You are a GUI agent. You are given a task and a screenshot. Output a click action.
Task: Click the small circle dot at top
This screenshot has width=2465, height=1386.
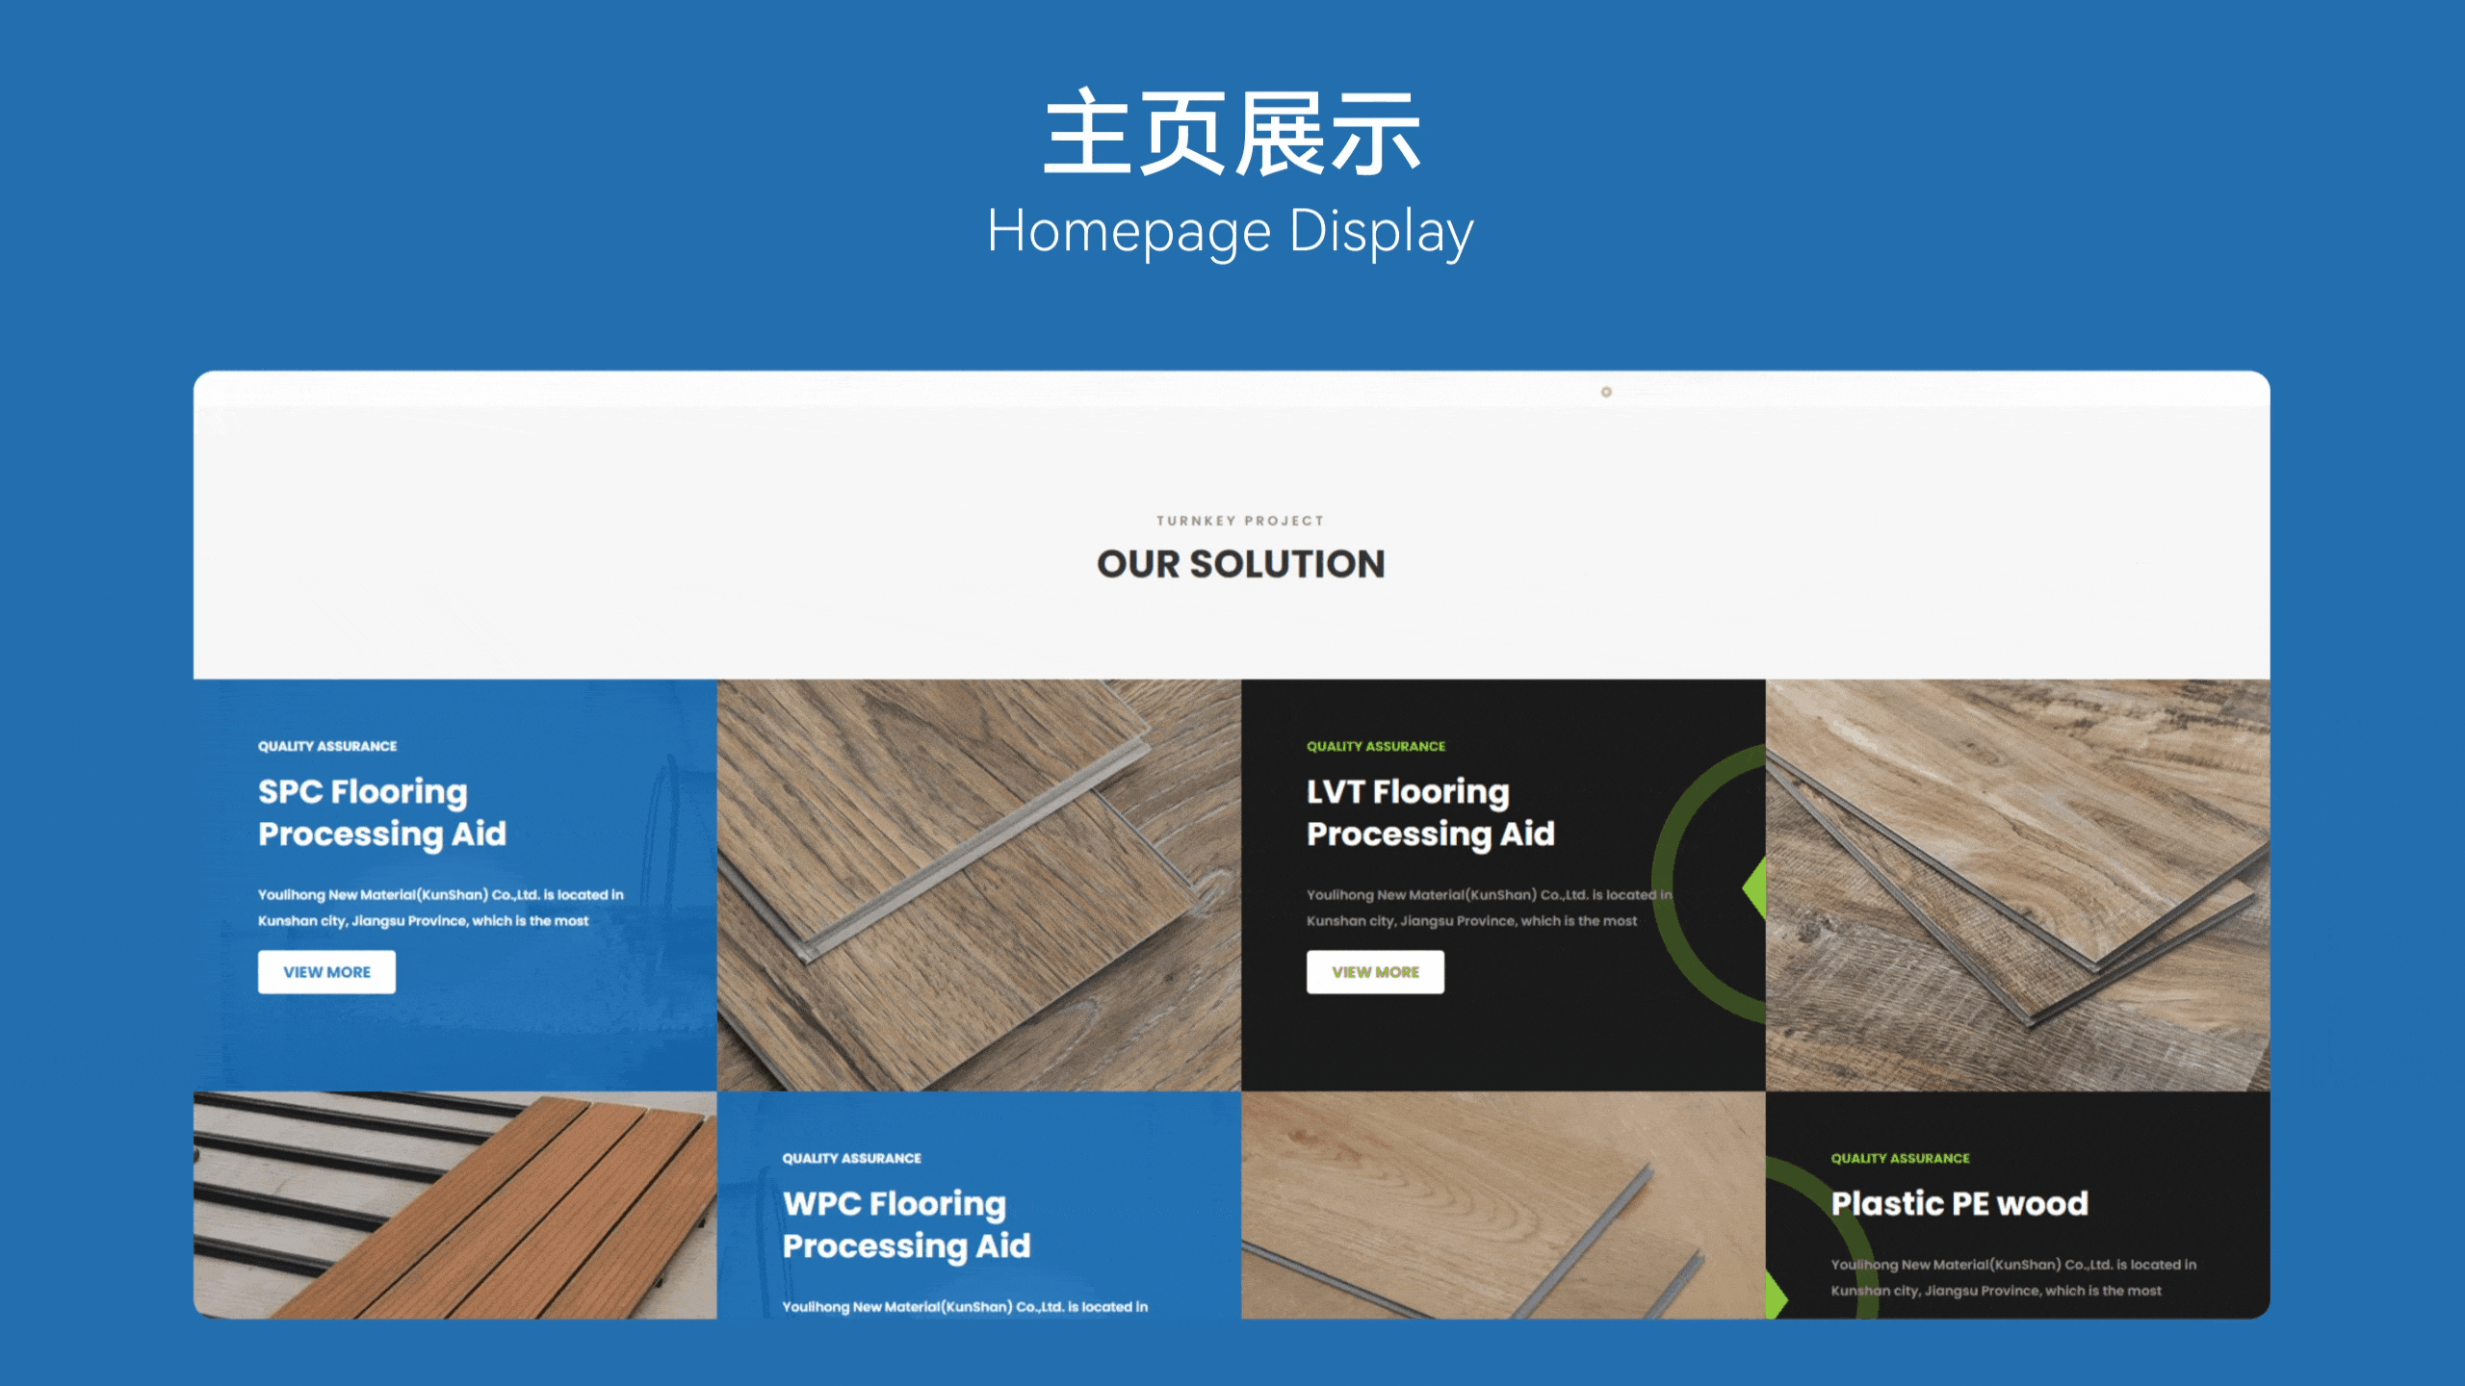tap(1606, 392)
